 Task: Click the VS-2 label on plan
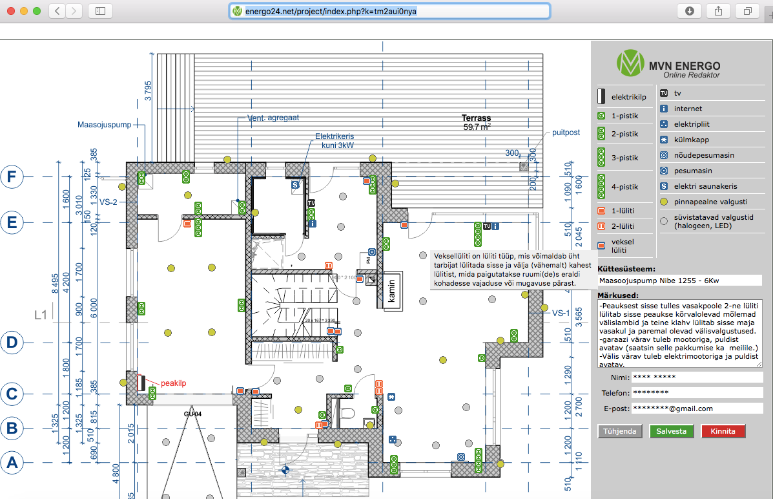(108, 202)
